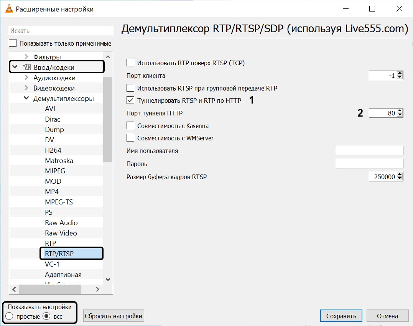Select the простые settings radio button
This screenshot has height=326, width=413.
9,316
